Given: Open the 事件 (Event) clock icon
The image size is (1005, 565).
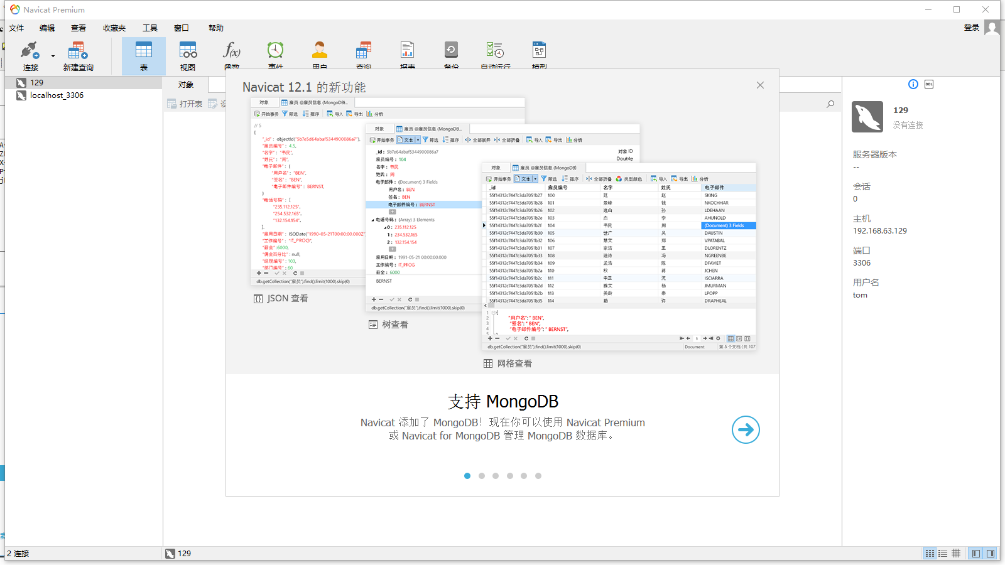Looking at the screenshot, I should coord(276,56).
